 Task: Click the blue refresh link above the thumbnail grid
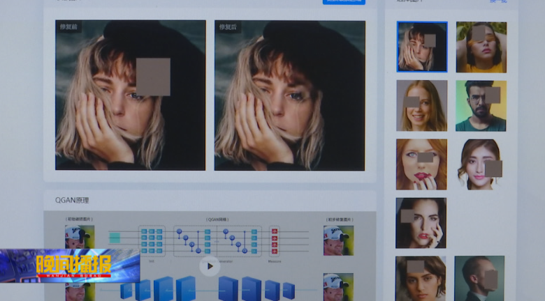tap(498, 1)
